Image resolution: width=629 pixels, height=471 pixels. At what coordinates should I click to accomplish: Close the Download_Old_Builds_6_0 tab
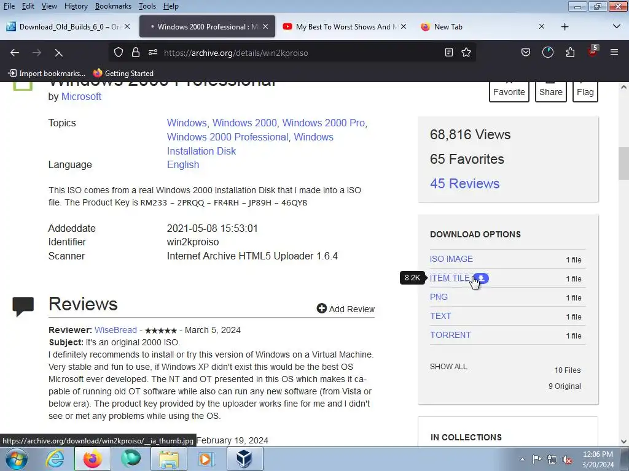click(127, 26)
